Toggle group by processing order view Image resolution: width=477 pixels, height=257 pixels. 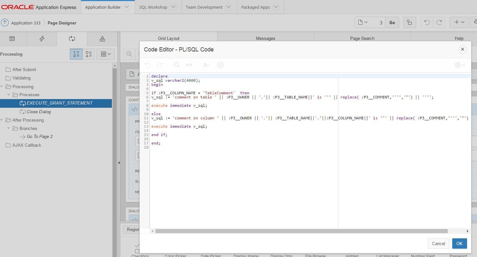(76, 54)
